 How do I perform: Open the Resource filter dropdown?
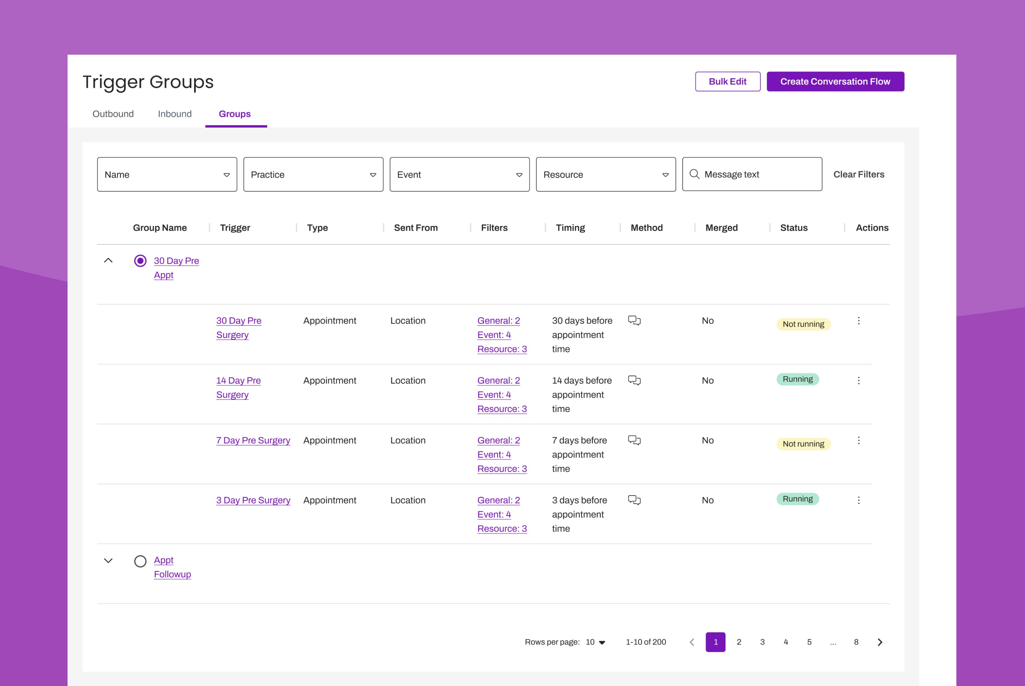605,175
